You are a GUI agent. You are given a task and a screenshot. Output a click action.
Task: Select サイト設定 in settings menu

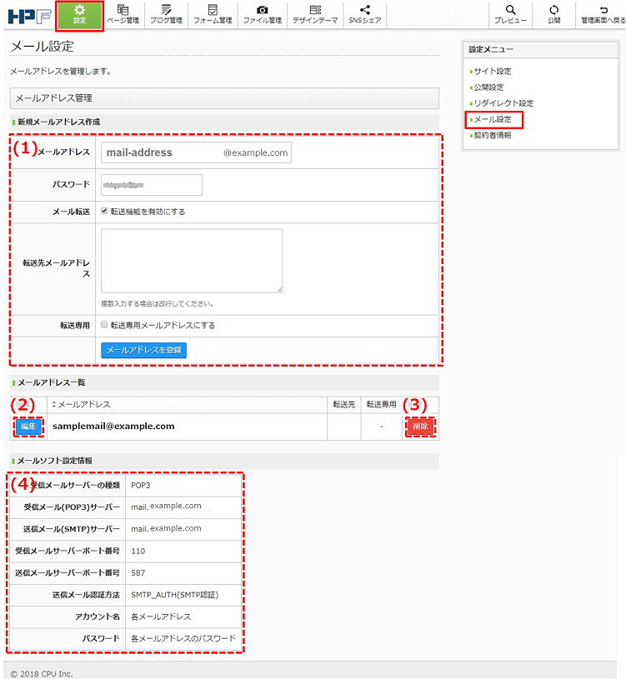[x=492, y=72]
